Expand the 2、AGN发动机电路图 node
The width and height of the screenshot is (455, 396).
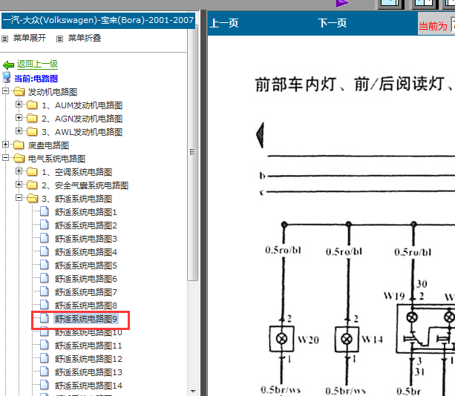pyautogui.click(x=19, y=117)
